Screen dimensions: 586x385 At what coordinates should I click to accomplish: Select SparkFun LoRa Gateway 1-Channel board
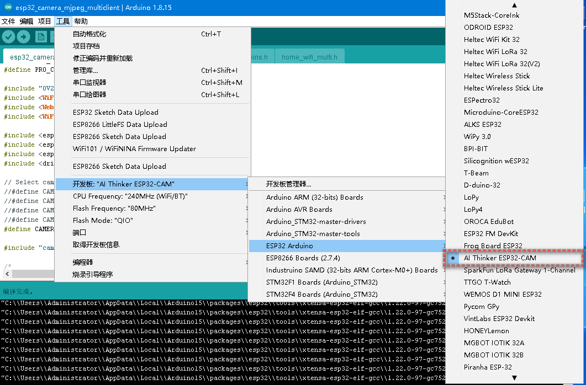514,270
